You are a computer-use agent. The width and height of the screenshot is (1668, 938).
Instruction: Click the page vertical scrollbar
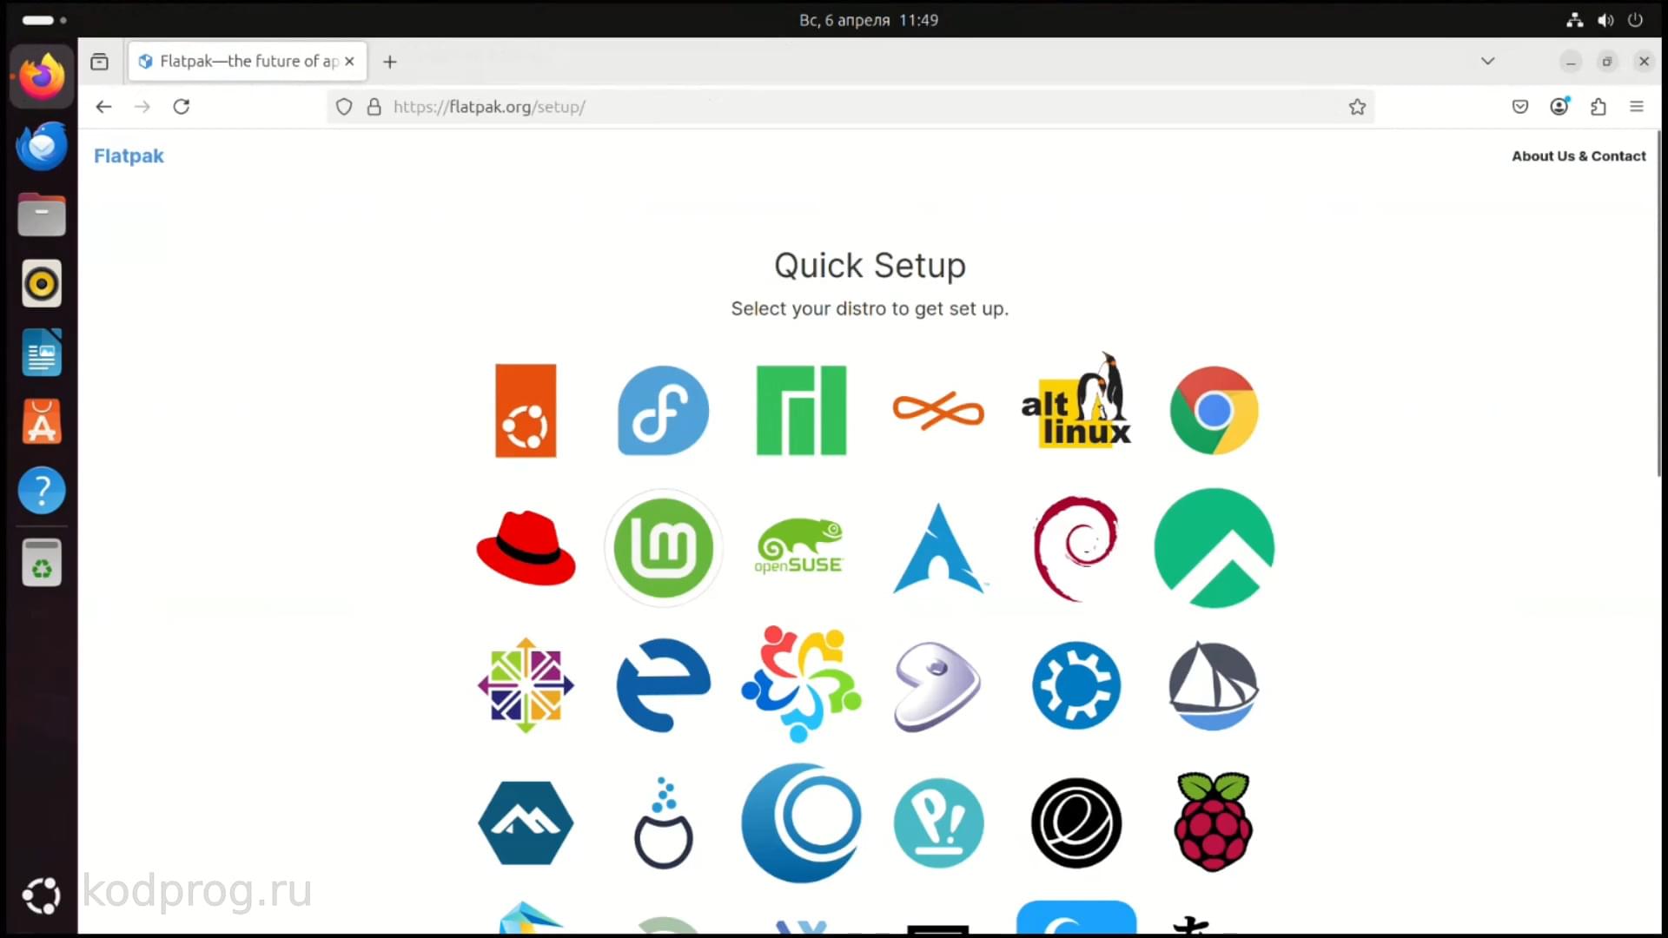pyautogui.click(x=1658, y=304)
